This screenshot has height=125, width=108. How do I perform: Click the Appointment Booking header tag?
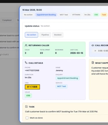coord(46,15)
